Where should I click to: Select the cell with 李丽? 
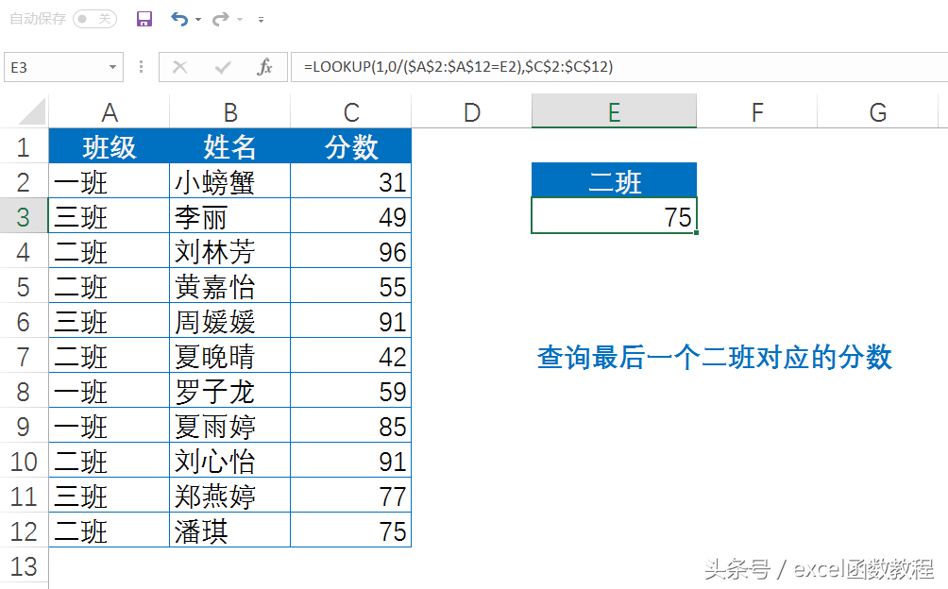click(x=230, y=216)
